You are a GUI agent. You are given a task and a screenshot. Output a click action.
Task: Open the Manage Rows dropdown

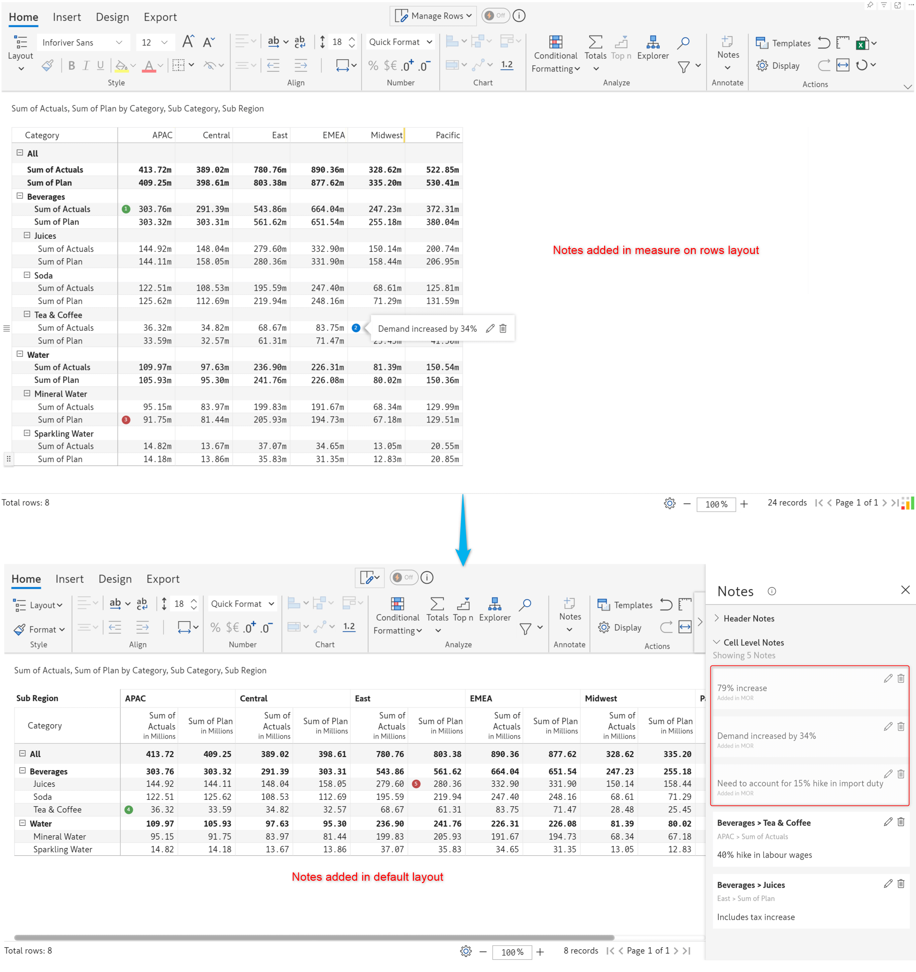coord(433,16)
